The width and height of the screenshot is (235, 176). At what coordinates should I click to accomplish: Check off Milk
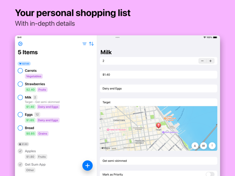point(20,97)
